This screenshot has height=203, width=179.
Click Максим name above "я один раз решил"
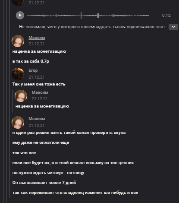[x=37, y=119]
